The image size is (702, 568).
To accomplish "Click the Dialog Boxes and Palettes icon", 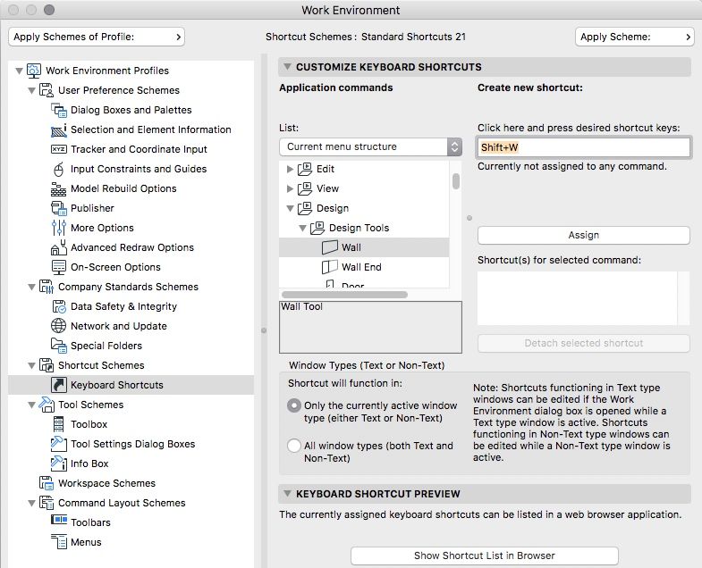I will [59, 110].
